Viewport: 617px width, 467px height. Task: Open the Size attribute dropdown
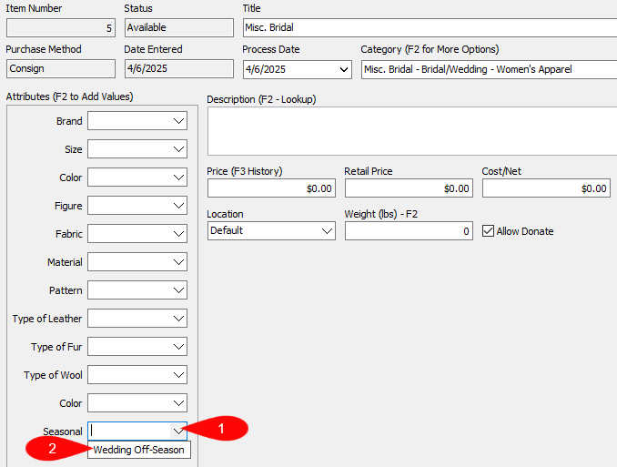point(178,149)
